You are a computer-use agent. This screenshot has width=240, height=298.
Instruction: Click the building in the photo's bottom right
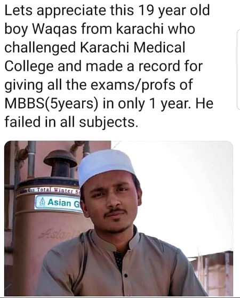(211, 273)
